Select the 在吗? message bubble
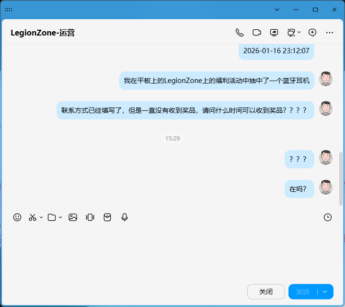 pyautogui.click(x=299, y=189)
